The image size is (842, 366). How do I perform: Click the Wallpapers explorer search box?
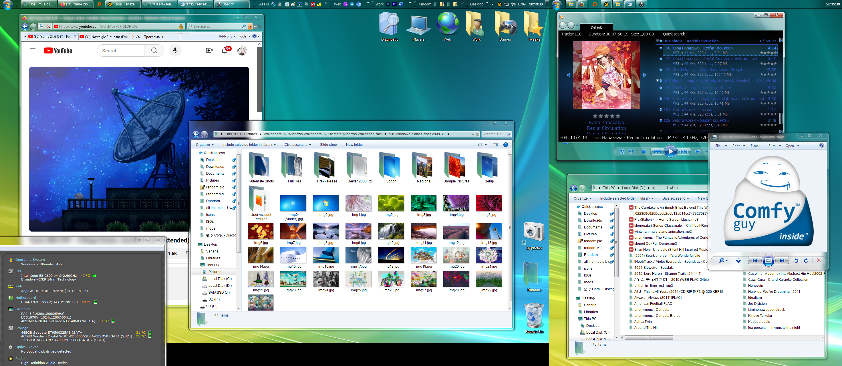[x=497, y=134]
